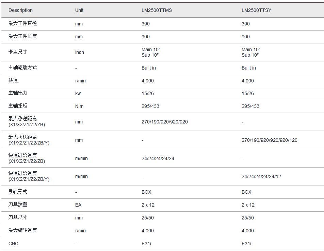Select the 导轨形式 row label
This screenshot has width=324, height=251.
tap(18, 192)
